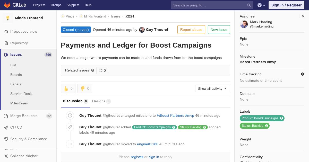Click help icon on the activity Status::Backlog label
The width and height of the screenshot is (309, 162).
[x=205, y=127]
